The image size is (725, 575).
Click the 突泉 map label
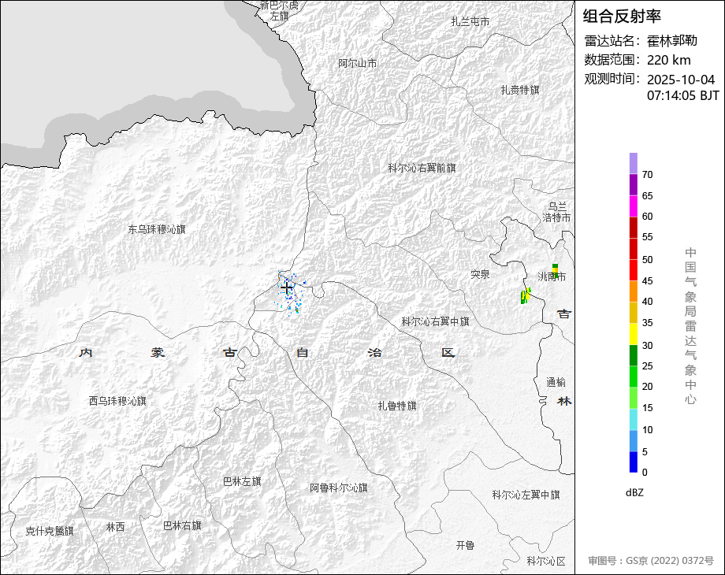[480, 274]
